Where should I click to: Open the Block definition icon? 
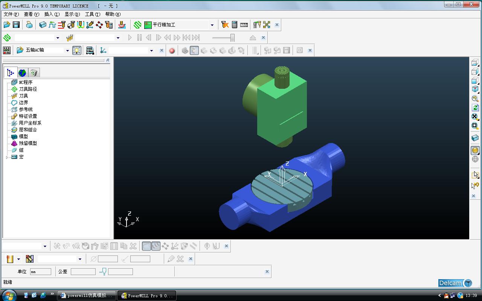43,25
